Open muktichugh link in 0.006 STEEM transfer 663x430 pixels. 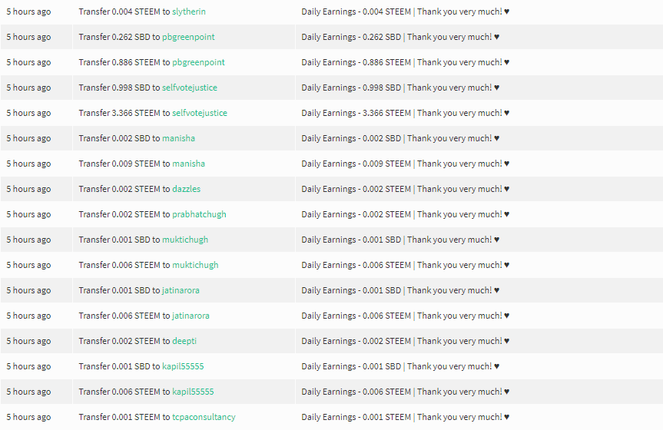click(x=195, y=265)
